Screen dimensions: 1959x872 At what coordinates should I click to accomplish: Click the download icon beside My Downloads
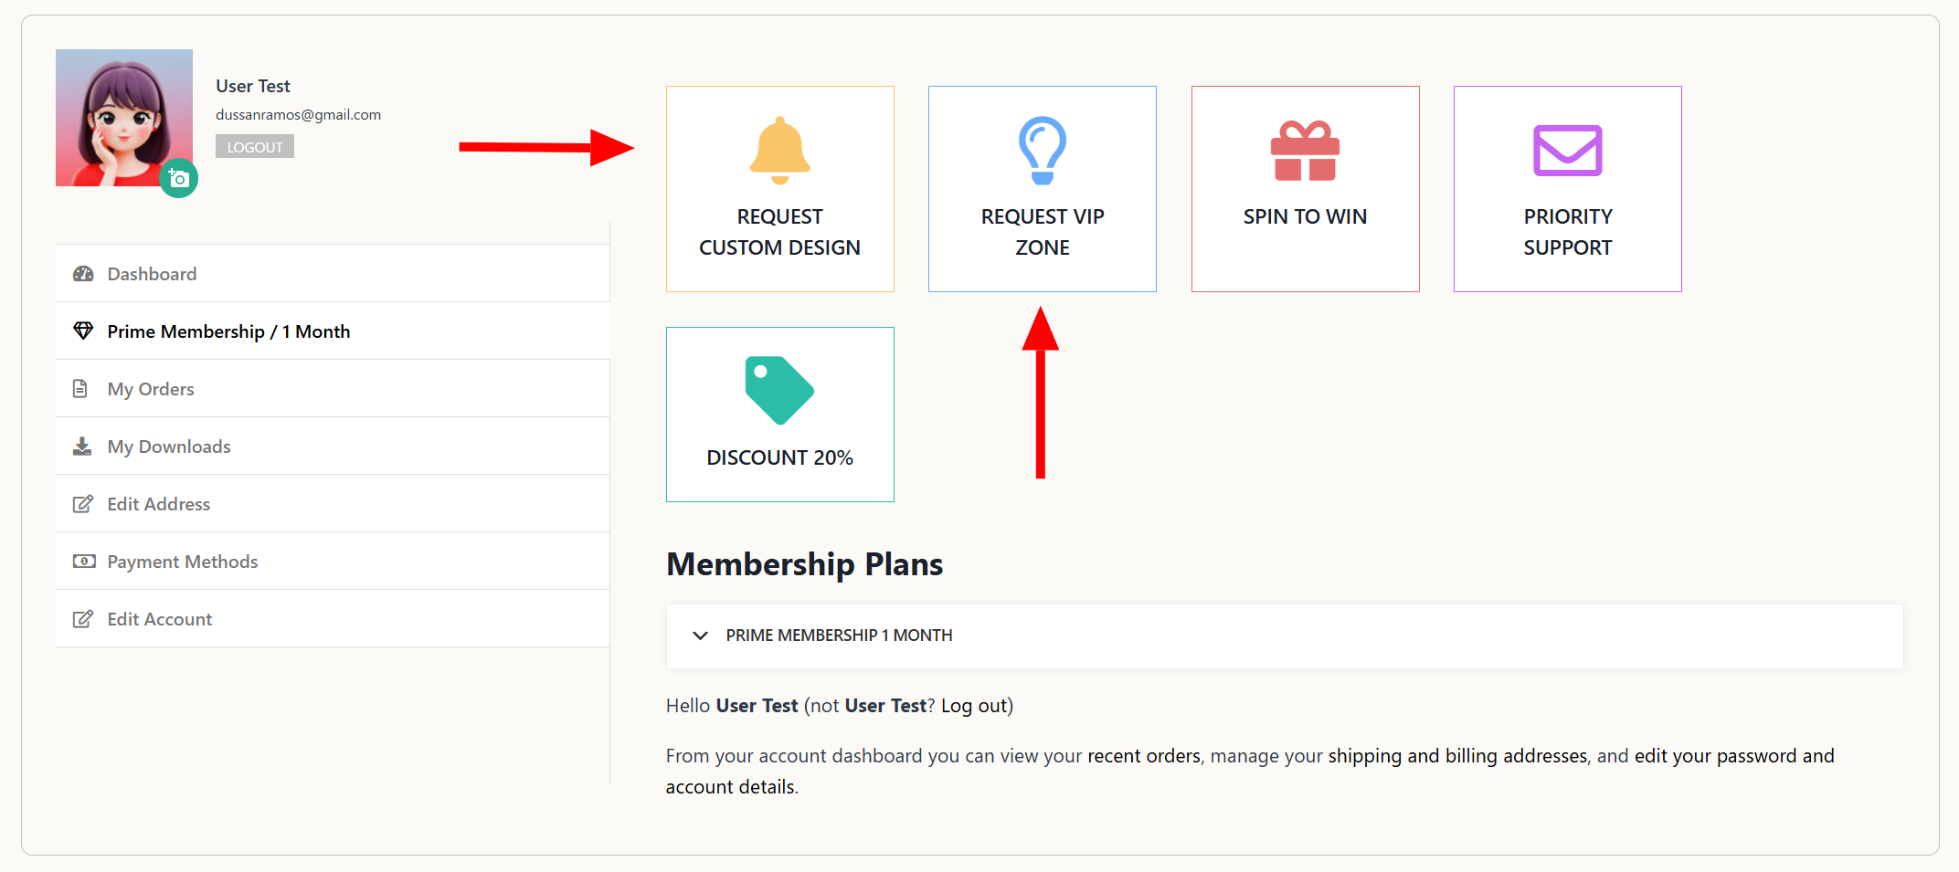pyautogui.click(x=82, y=447)
